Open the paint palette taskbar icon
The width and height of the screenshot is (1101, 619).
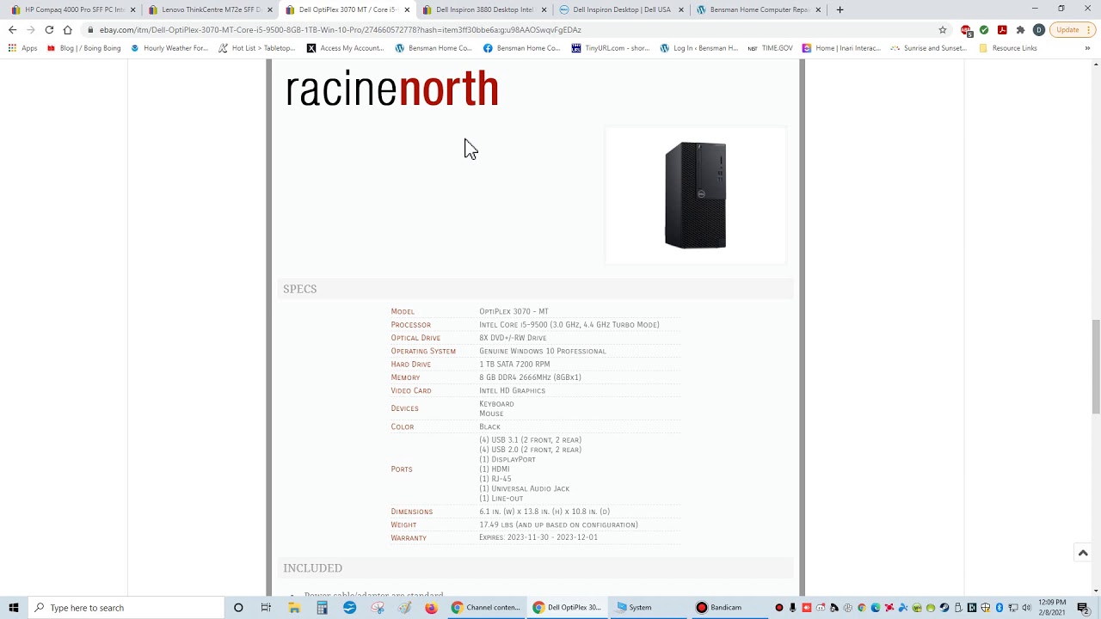click(x=404, y=608)
